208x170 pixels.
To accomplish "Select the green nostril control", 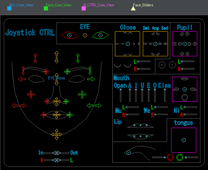I will (x=66, y=101).
